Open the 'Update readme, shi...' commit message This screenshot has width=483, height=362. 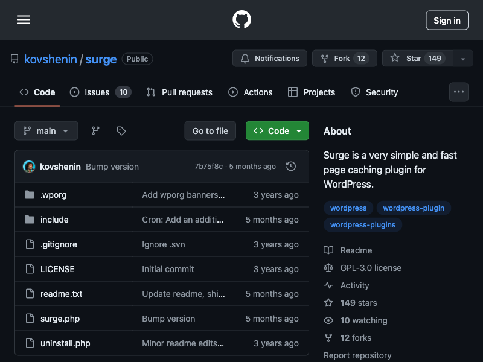(184, 294)
